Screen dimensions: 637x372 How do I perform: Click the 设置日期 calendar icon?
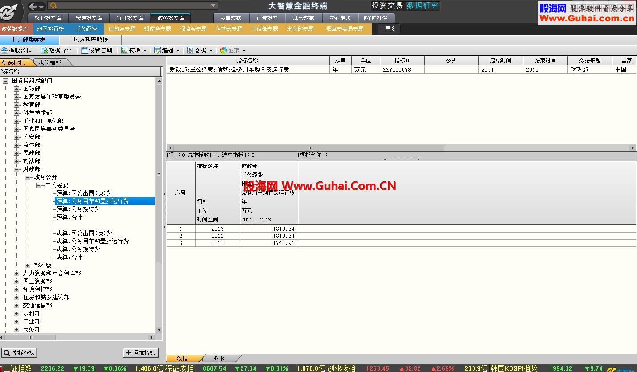pos(85,50)
